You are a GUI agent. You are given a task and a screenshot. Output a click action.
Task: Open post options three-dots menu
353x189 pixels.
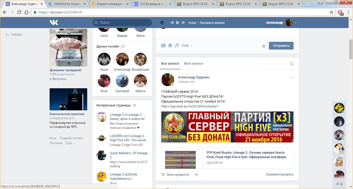(291, 78)
